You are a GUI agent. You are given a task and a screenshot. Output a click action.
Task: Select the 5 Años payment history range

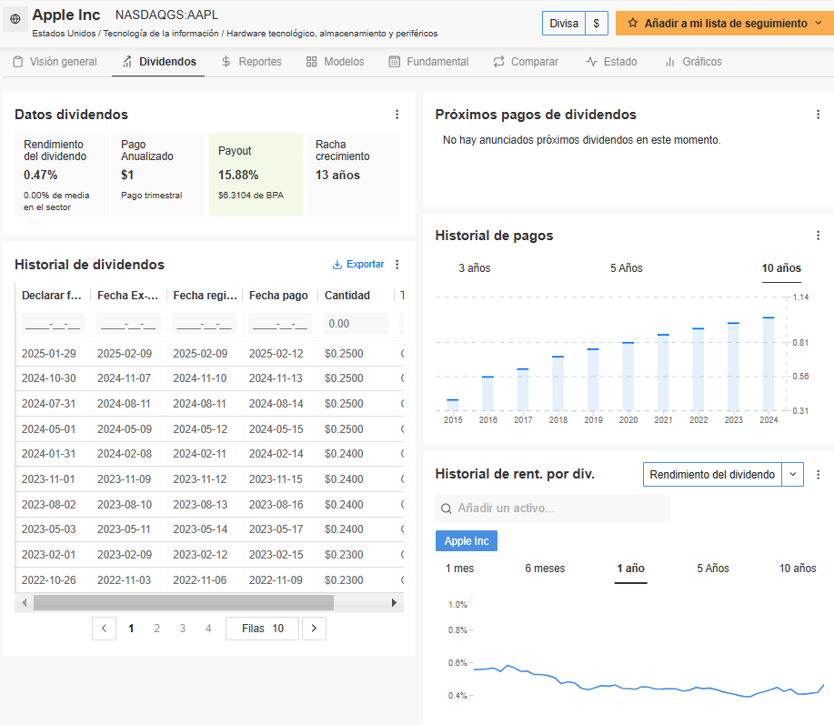[x=626, y=268]
